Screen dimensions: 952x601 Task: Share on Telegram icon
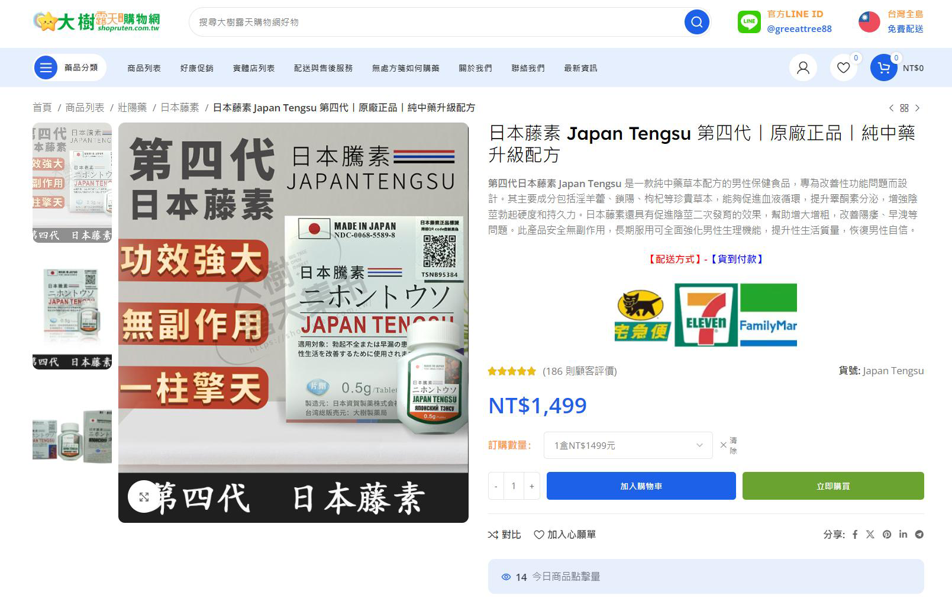coord(919,534)
